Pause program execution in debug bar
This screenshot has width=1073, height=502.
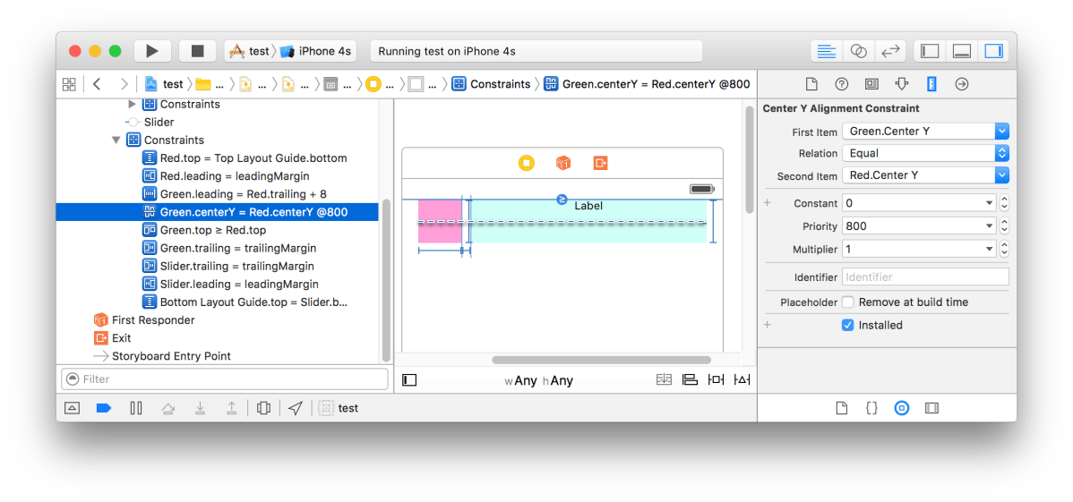tap(135, 408)
